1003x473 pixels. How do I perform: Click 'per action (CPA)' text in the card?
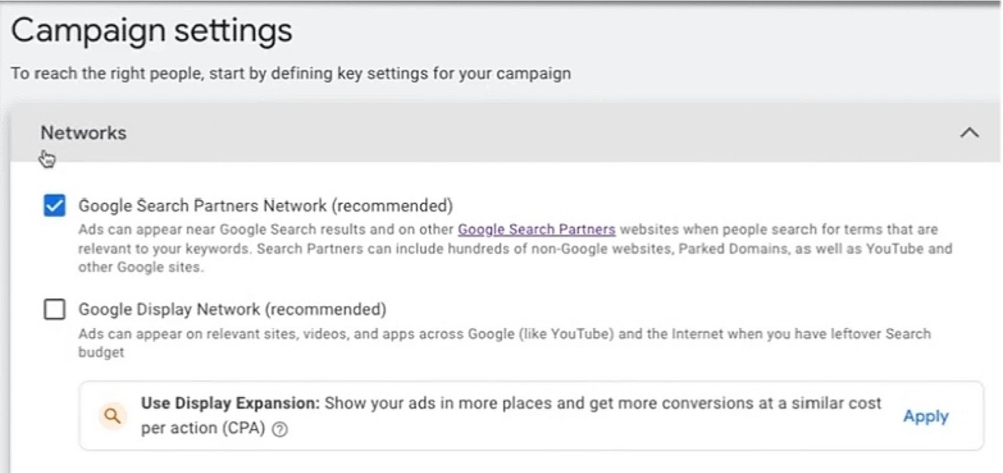(202, 429)
